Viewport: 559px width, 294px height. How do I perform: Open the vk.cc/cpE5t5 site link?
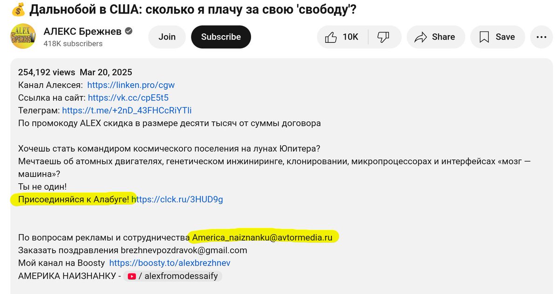(x=128, y=98)
